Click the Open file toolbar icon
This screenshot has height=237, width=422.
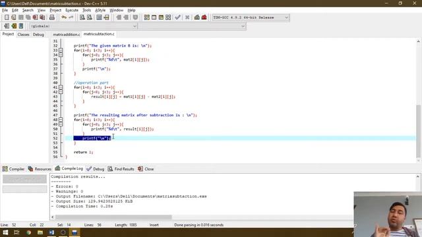[14, 18]
